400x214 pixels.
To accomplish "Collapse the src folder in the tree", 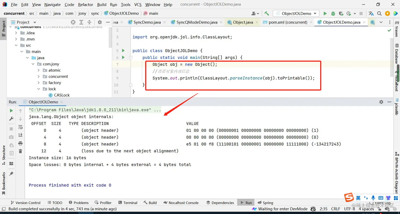I will coord(16,45).
